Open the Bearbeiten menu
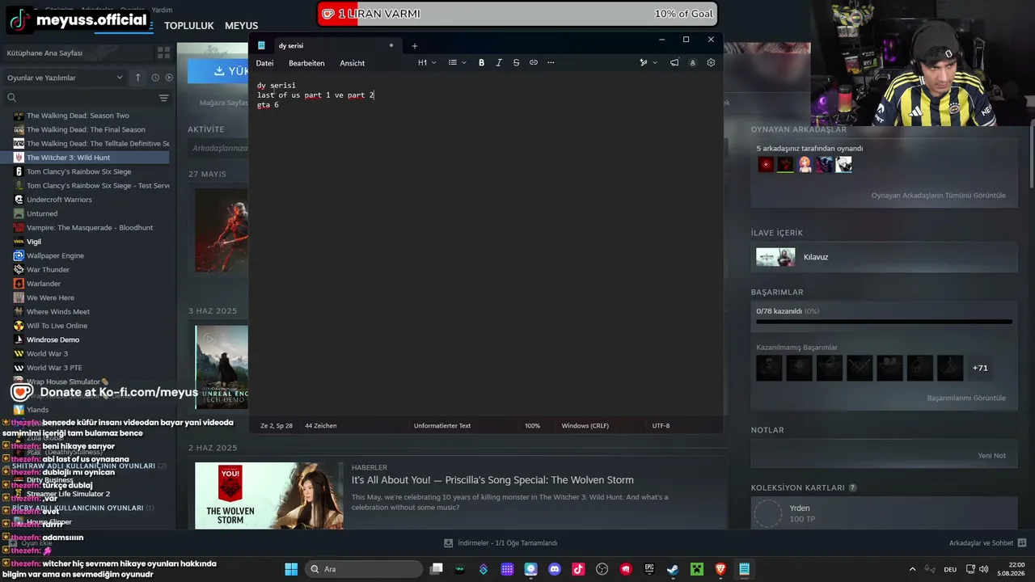Viewport: 1035px width, 582px height. click(x=306, y=63)
